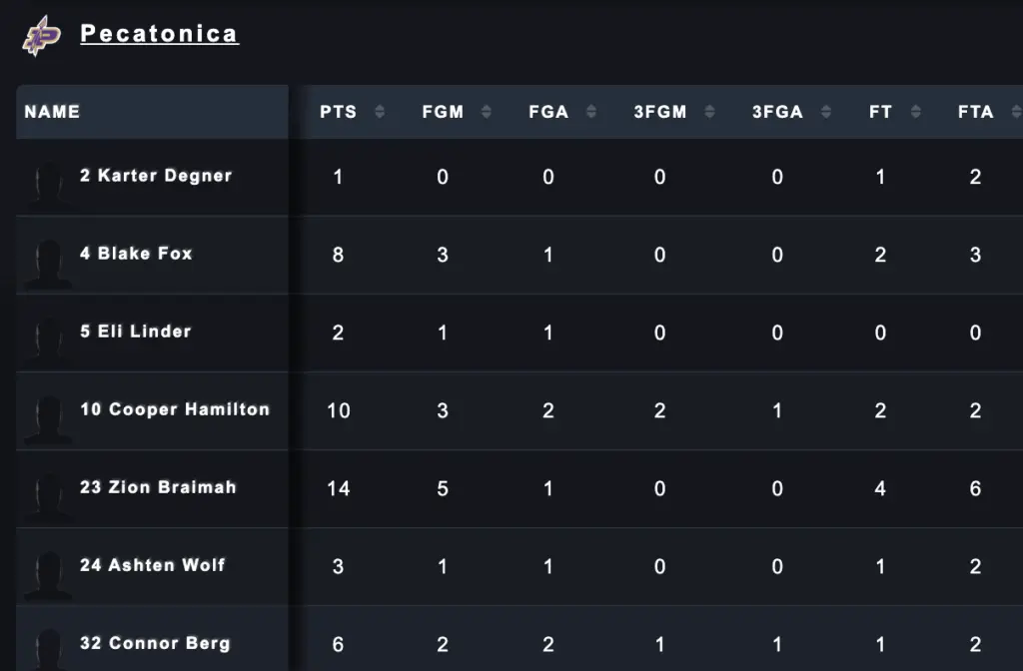Click sort arrows next to FGA
Image resolution: width=1023 pixels, height=671 pixels.
click(x=591, y=112)
